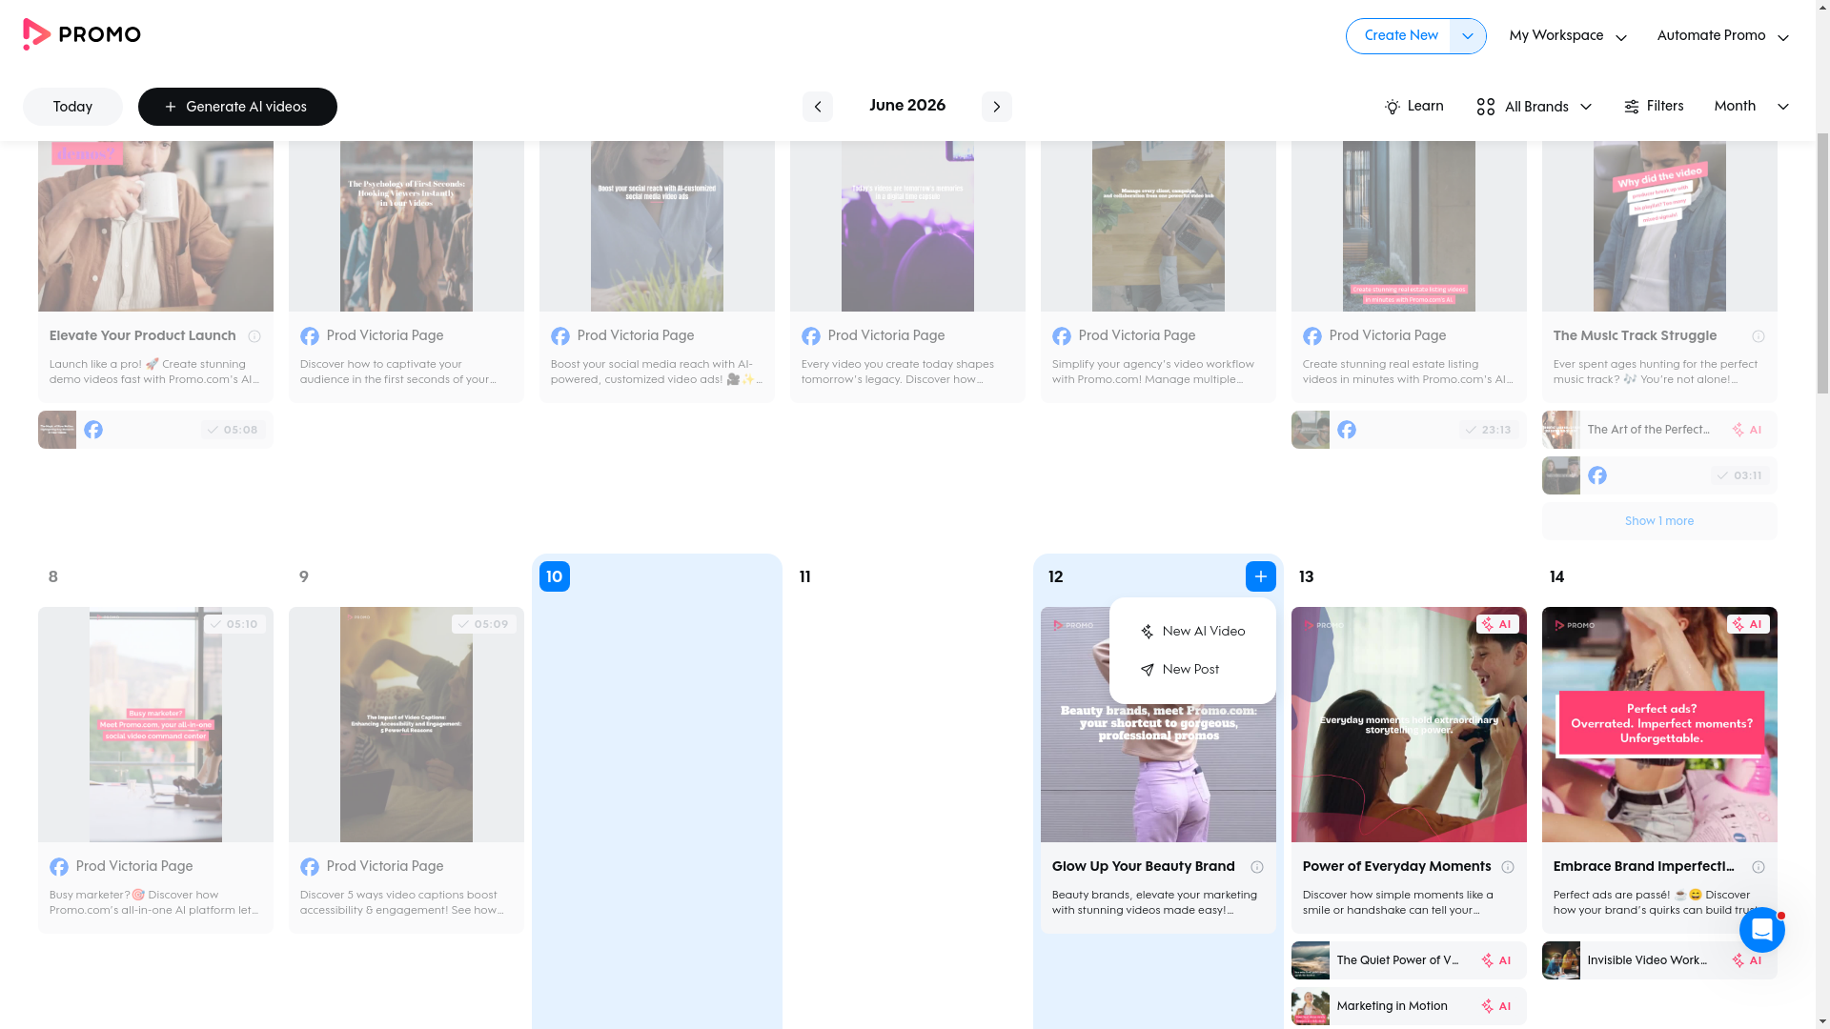The width and height of the screenshot is (1830, 1029).
Task: Open the All Brands dropdown
Action: pos(1534,107)
